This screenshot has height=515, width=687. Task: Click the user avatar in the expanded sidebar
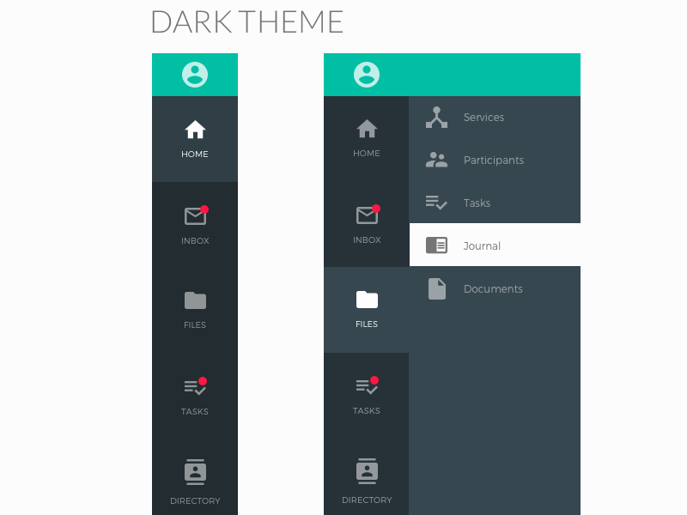click(367, 75)
